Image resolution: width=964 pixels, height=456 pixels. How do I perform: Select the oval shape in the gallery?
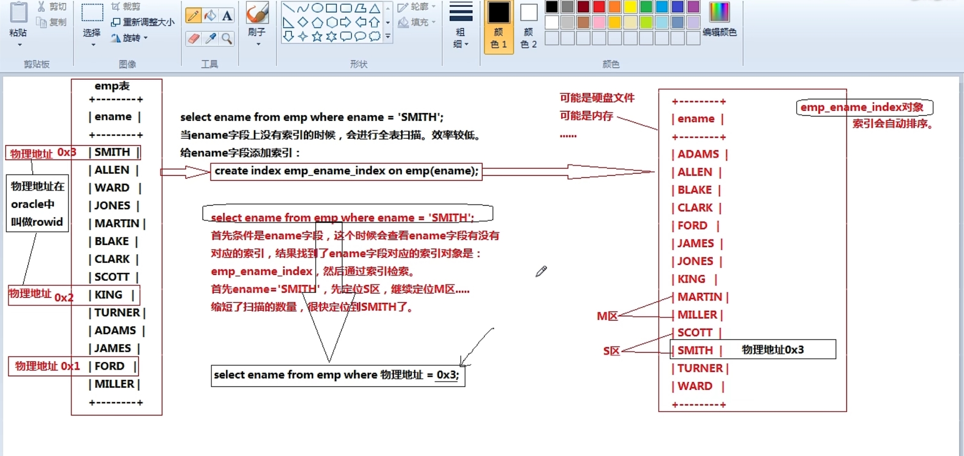tap(318, 8)
